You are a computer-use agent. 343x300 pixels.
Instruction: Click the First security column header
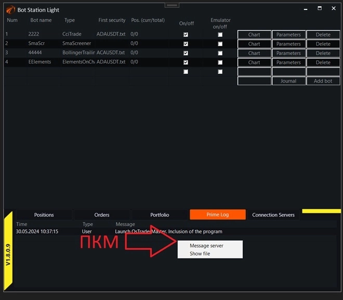(112, 20)
